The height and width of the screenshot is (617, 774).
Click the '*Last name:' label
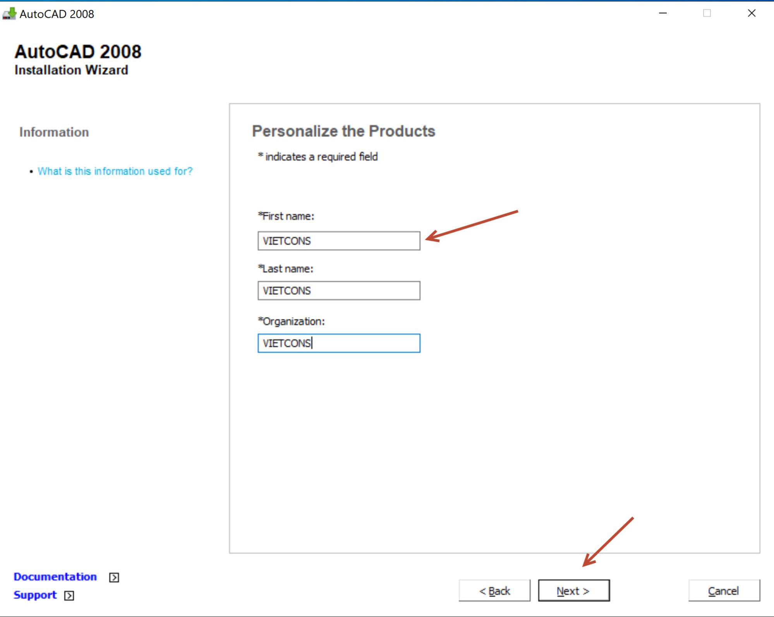(x=286, y=269)
